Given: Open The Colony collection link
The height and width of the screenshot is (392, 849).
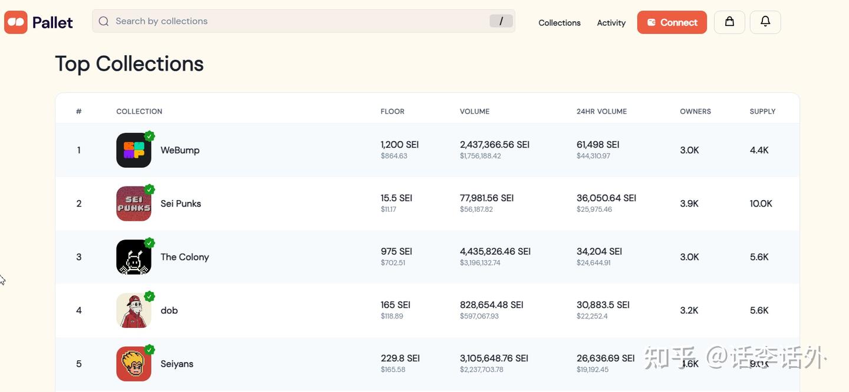Looking at the screenshot, I should pos(185,257).
